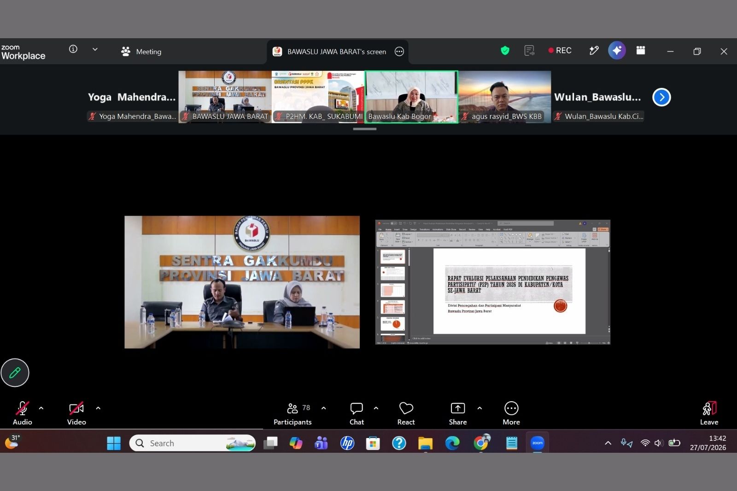Open the Chat panel

coord(357,414)
